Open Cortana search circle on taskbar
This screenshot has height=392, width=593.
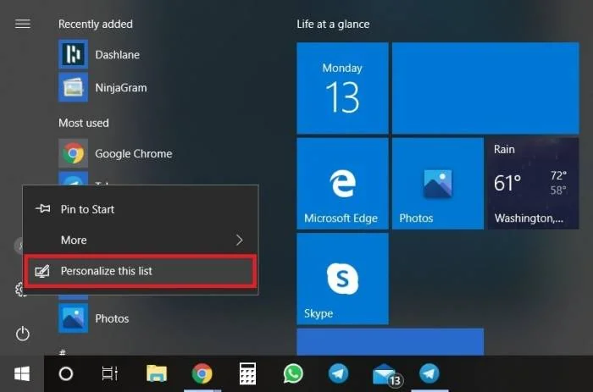(66, 374)
